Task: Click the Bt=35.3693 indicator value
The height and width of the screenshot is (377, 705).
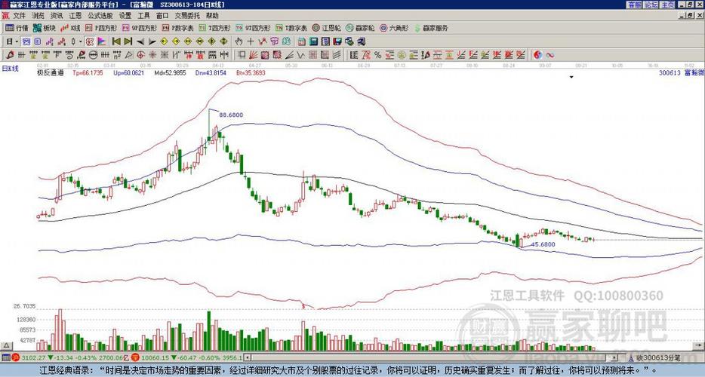Action: coord(251,72)
